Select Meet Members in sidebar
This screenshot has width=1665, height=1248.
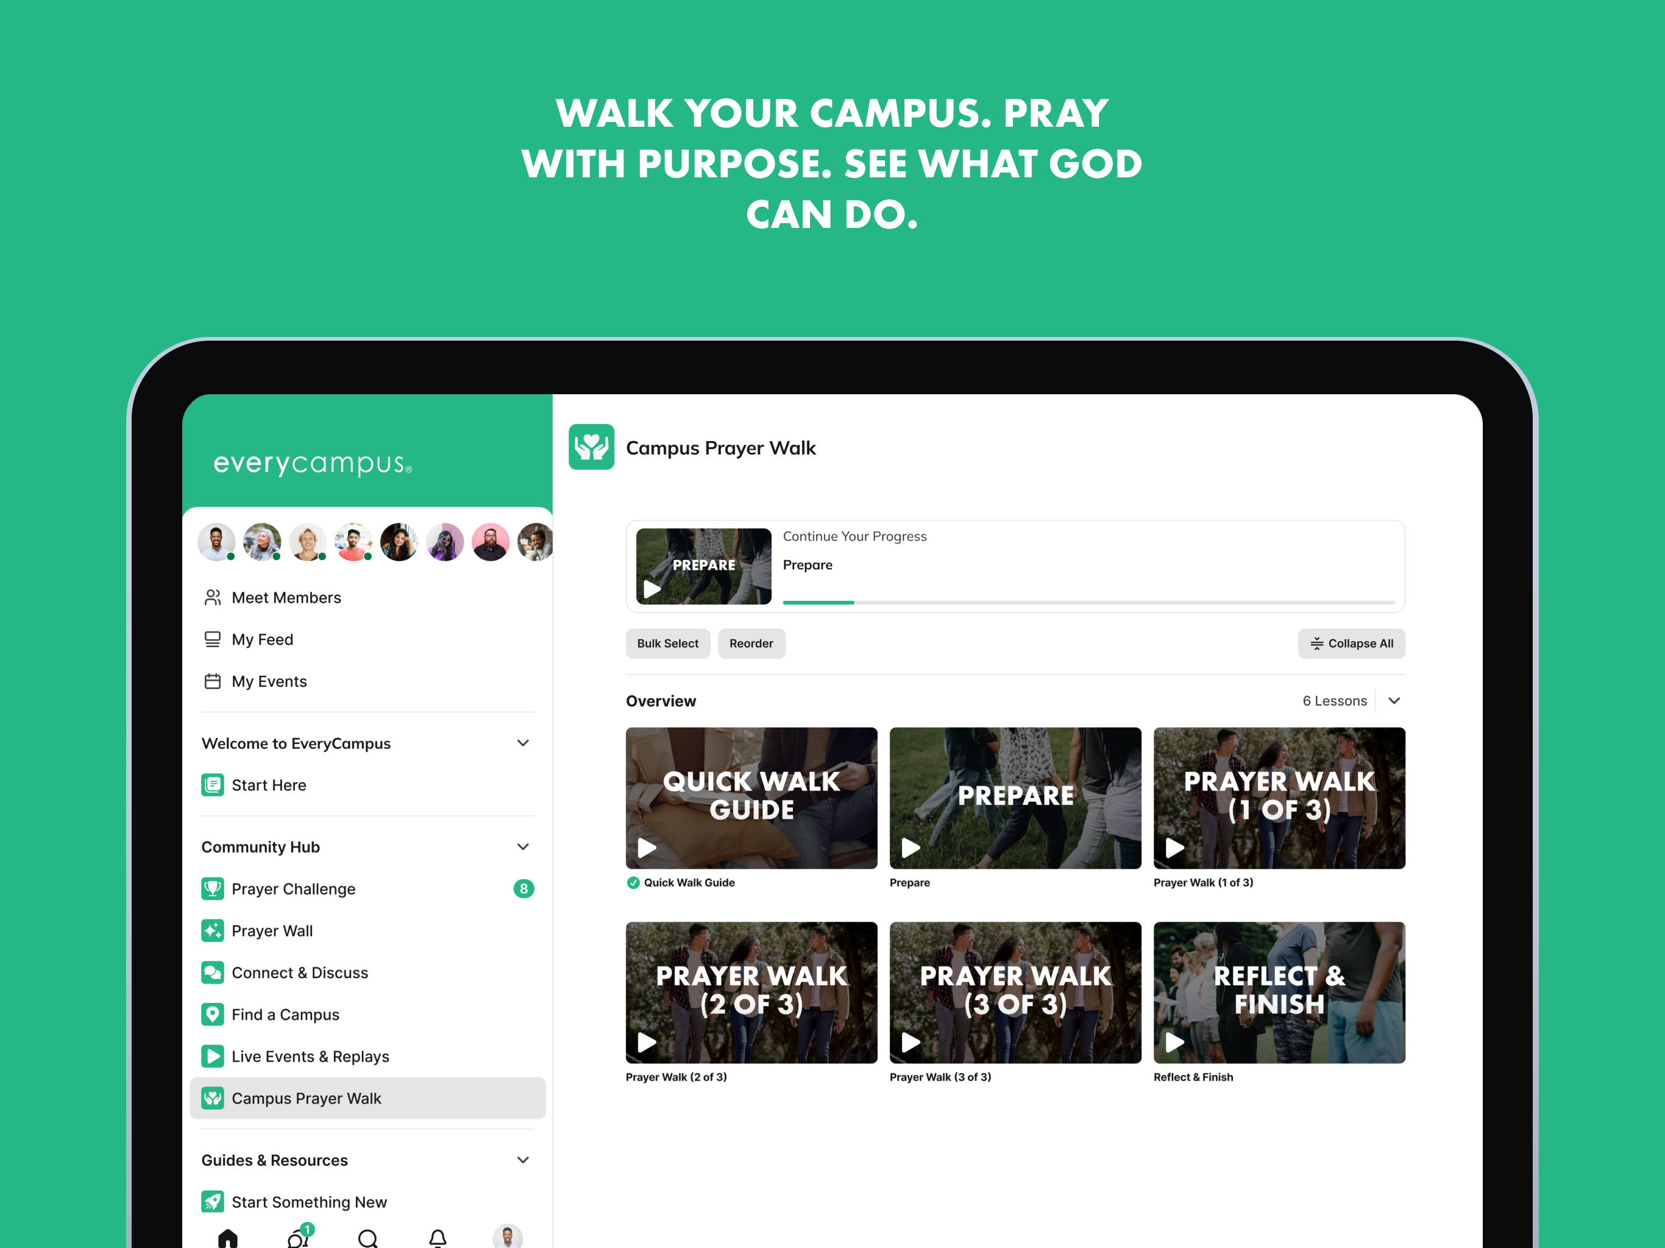367,598
